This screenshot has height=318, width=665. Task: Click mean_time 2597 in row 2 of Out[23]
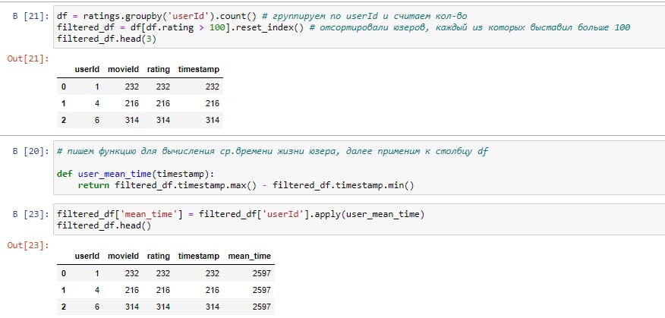click(x=261, y=307)
